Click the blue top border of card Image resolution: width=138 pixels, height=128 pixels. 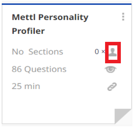point(67,4)
